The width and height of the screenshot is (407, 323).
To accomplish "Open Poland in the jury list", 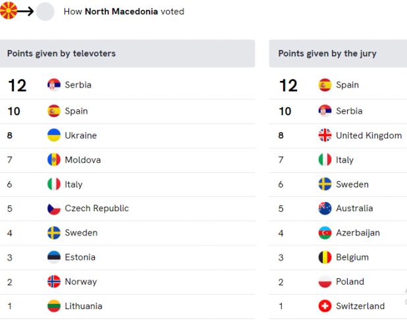I will pyautogui.click(x=338, y=282).
